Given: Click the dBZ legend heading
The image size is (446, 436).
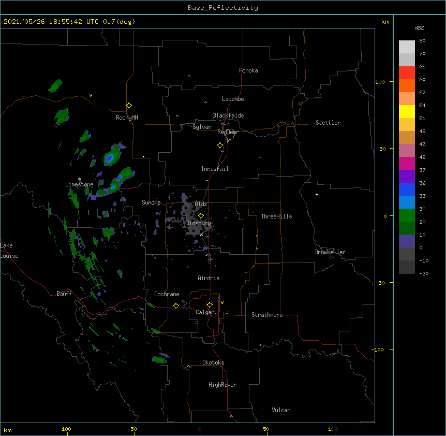Looking at the screenshot, I should [419, 27].
